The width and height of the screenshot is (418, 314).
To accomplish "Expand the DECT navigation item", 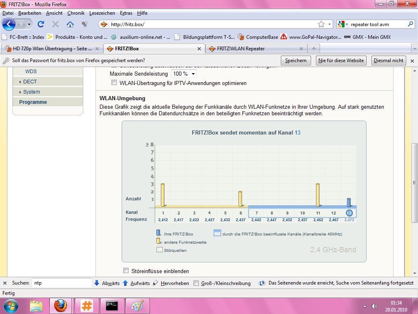I will tap(30, 82).
